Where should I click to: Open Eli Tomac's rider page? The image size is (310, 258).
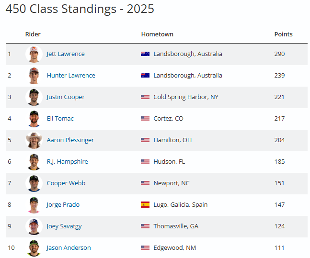[60, 119]
